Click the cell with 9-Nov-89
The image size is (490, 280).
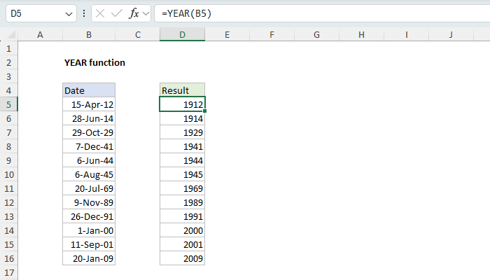(x=89, y=202)
